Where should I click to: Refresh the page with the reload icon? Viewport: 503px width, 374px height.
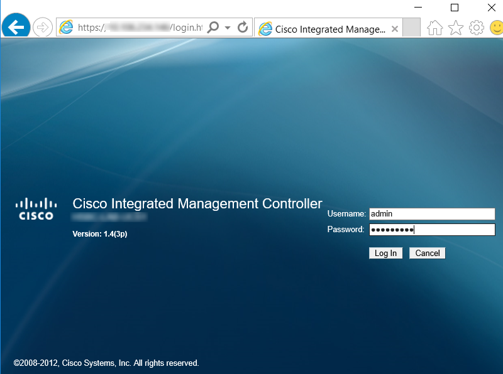coord(243,28)
